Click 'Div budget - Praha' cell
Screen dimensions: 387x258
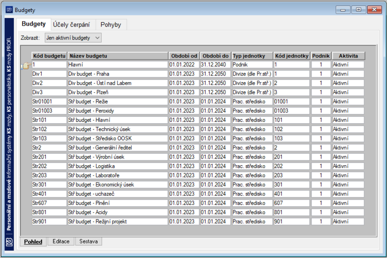[x=118, y=74]
